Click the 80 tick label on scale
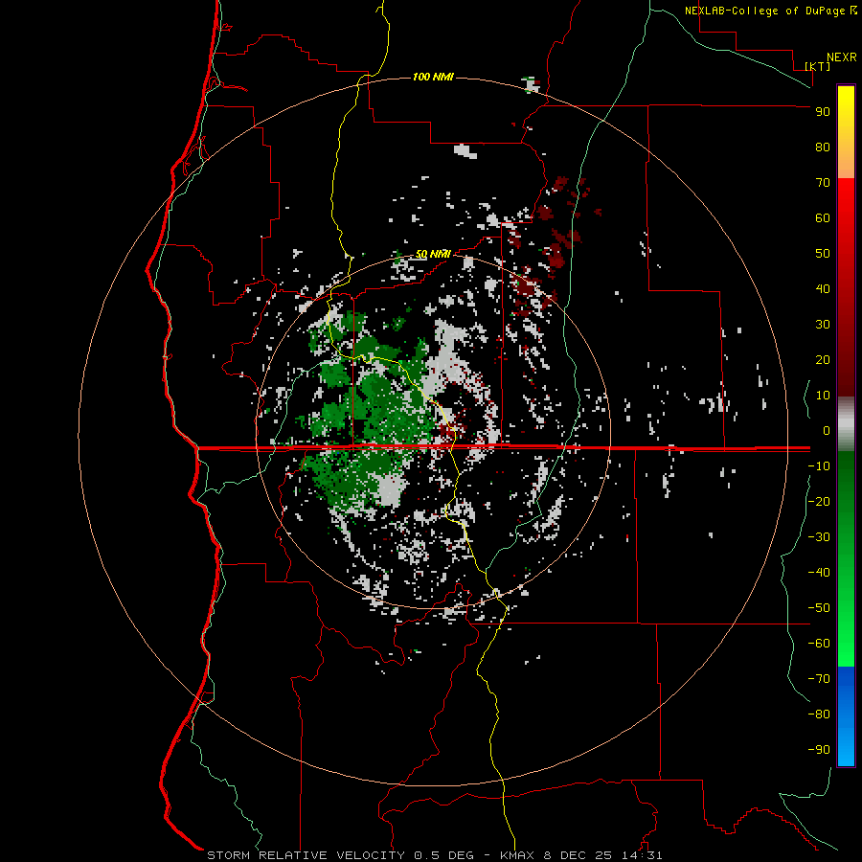 pyautogui.click(x=823, y=147)
